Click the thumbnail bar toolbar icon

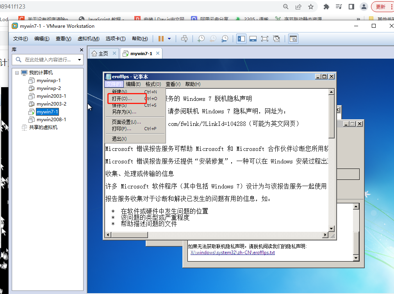coord(253,39)
